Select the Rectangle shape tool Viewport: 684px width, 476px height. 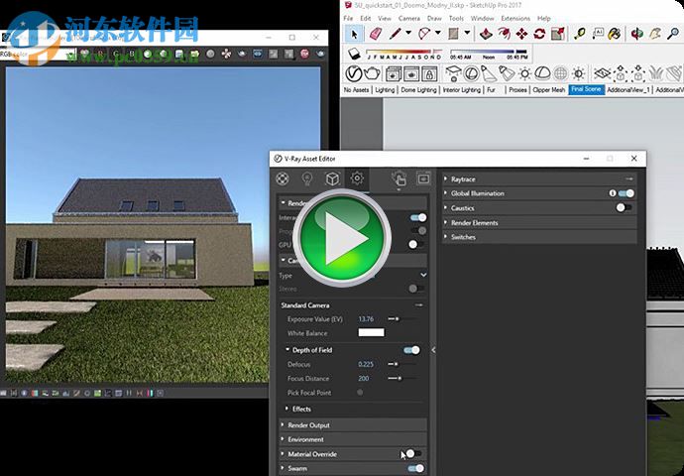[454, 34]
